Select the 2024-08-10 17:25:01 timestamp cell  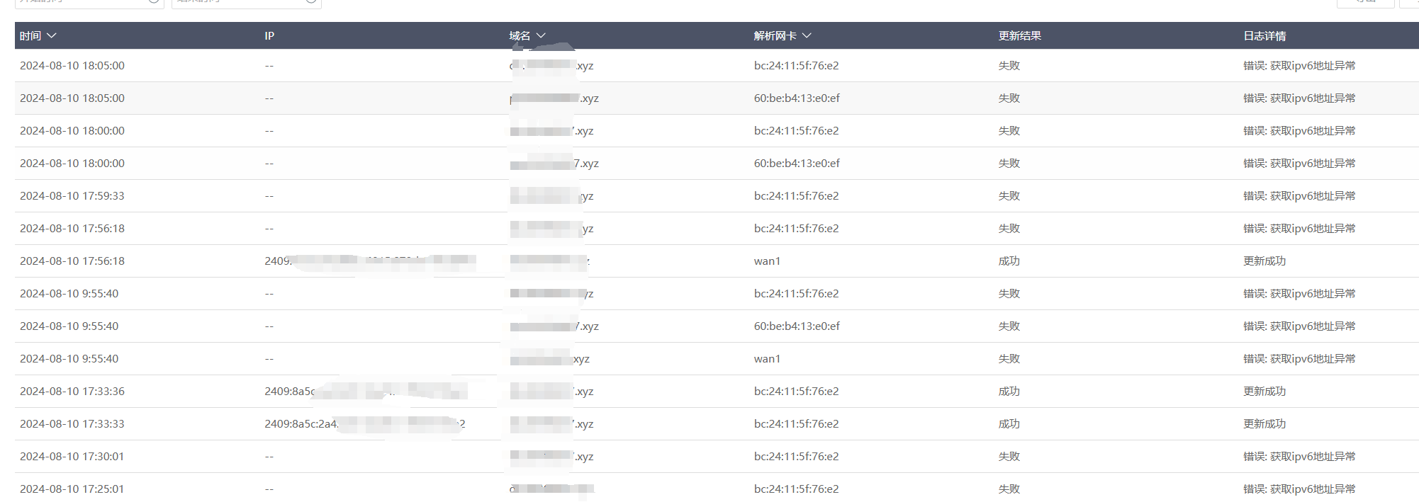tap(72, 489)
